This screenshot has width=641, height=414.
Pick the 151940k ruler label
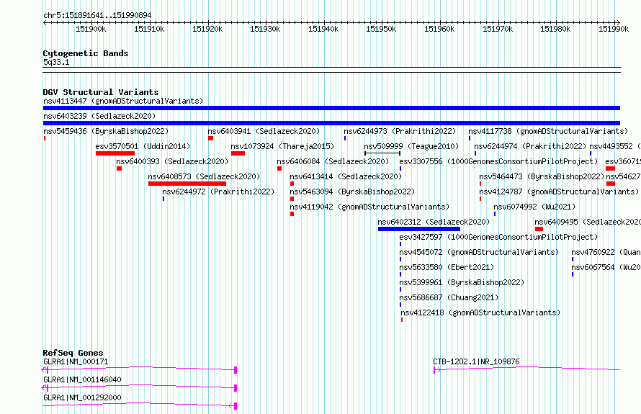323,29
